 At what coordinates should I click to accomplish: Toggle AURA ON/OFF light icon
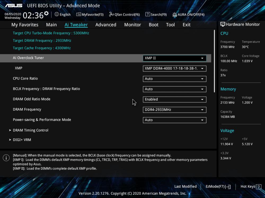(x=174, y=15)
